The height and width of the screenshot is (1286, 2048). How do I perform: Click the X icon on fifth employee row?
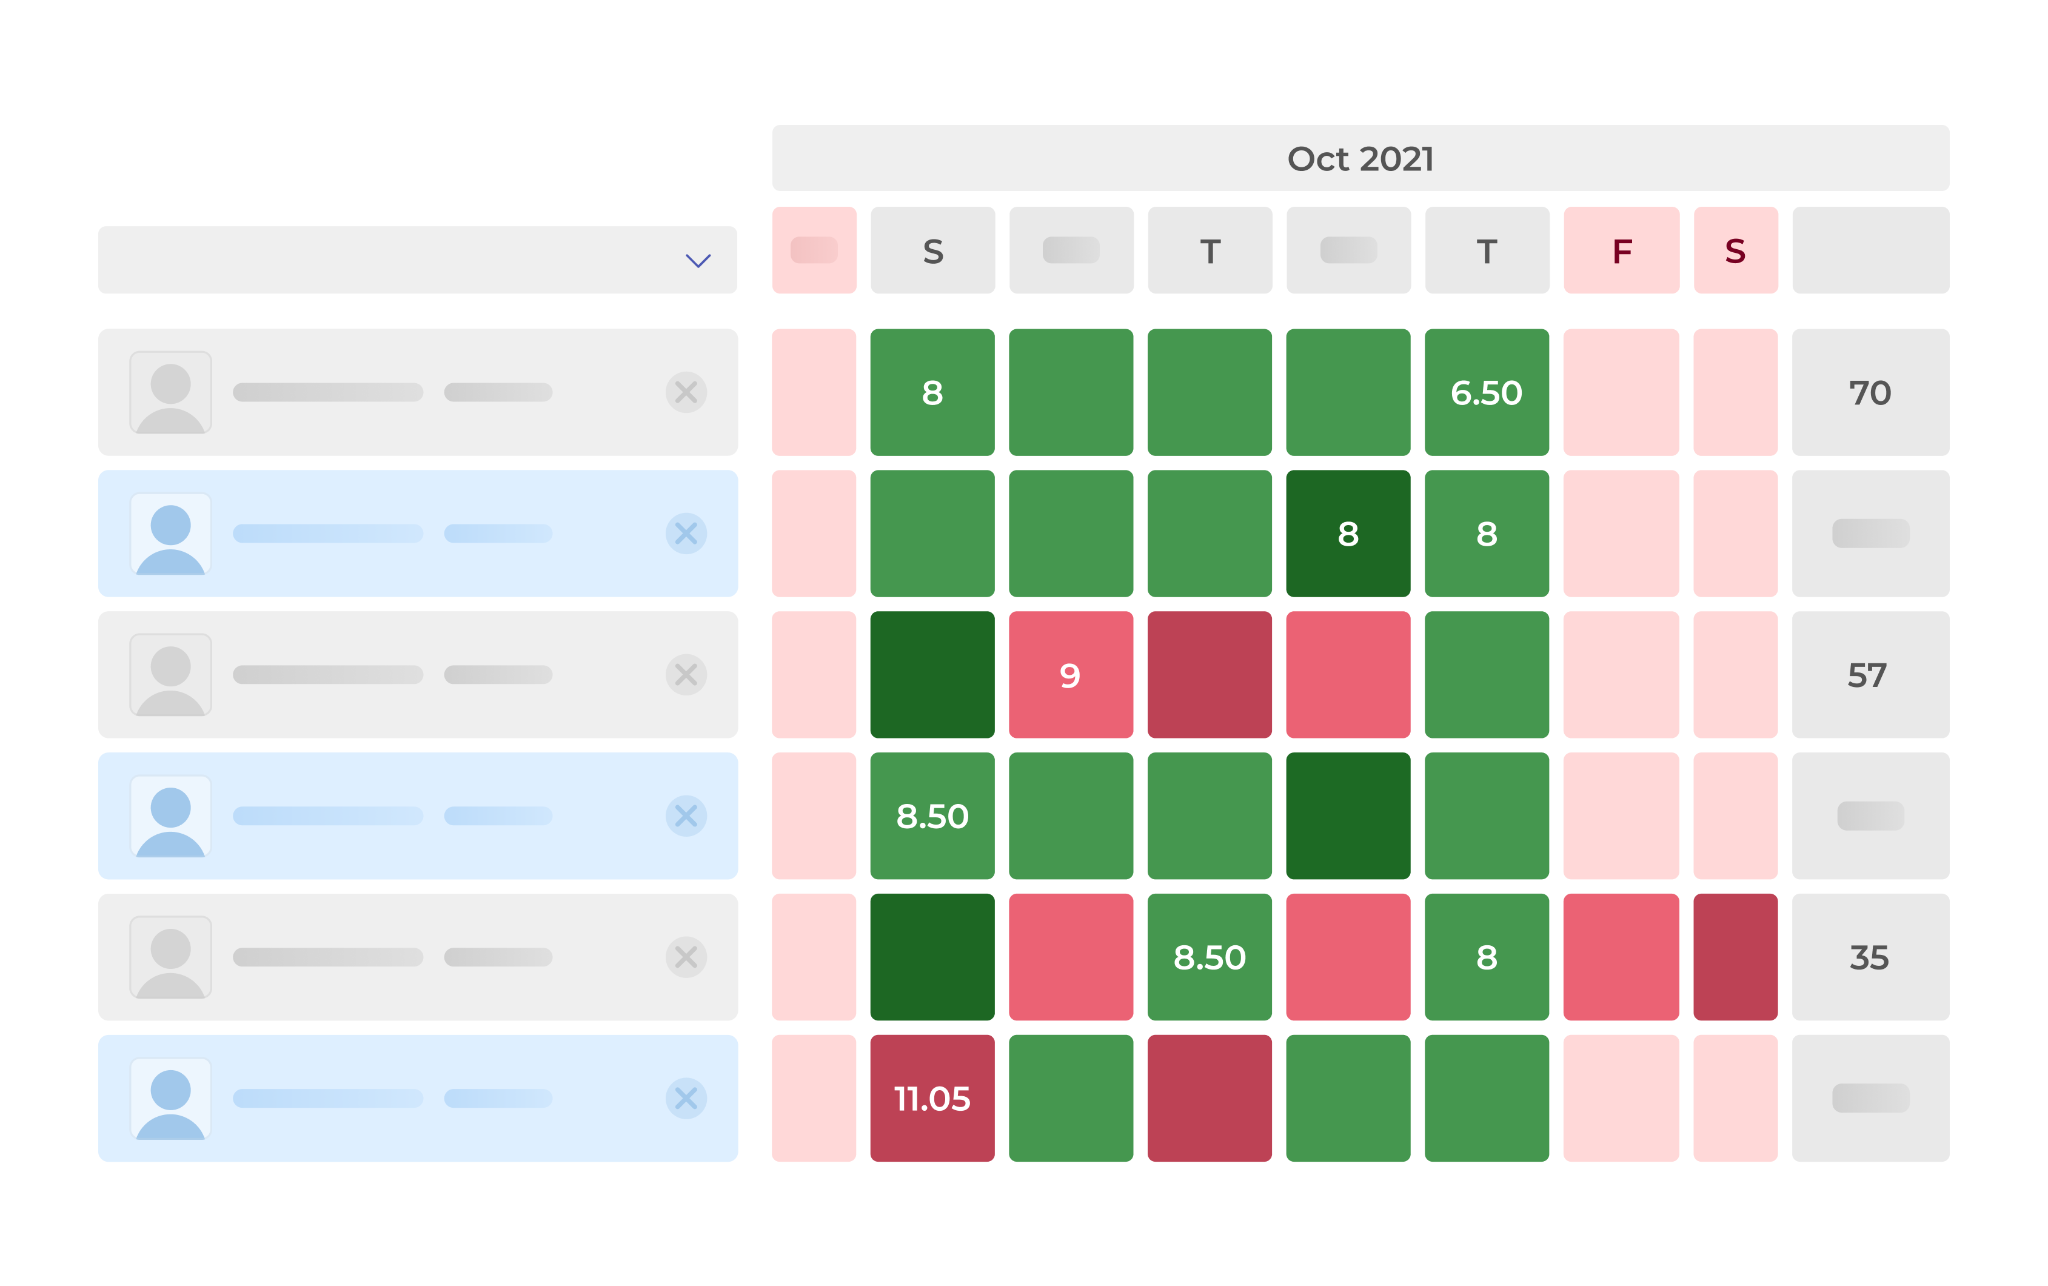(686, 957)
